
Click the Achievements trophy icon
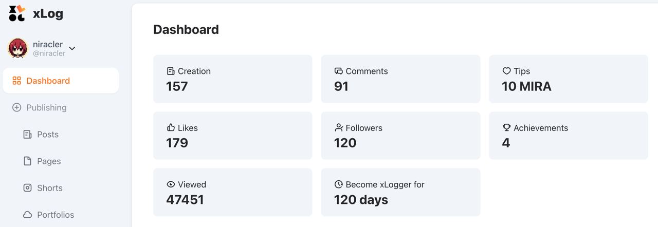coord(506,128)
